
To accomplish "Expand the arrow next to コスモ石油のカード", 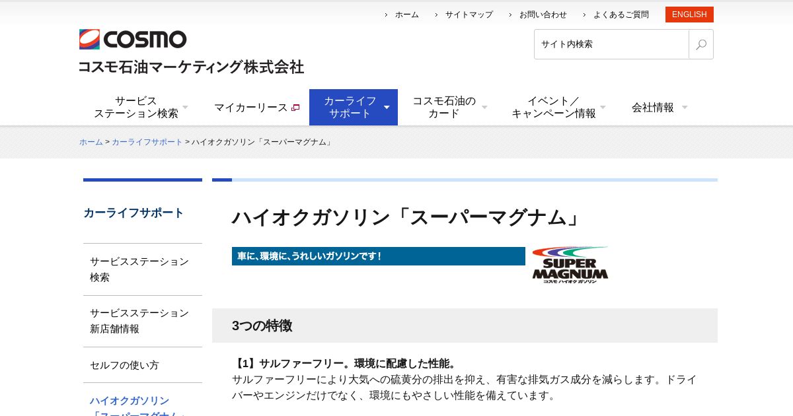I will (x=484, y=107).
